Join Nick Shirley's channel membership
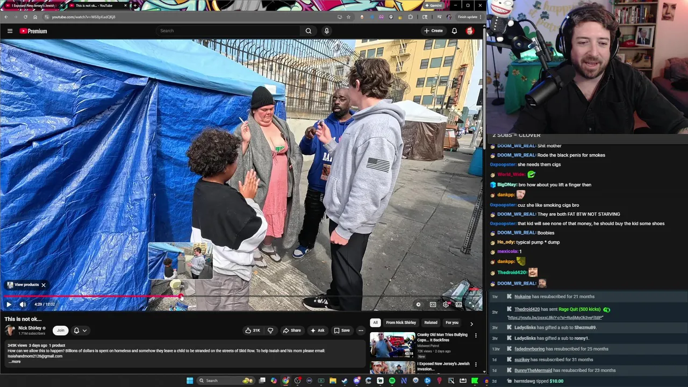688x387 pixels. click(61, 331)
